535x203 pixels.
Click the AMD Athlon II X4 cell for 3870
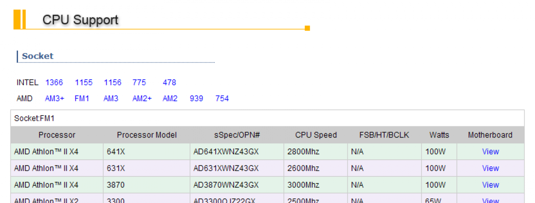pyautogui.click(x=57, y=185)
